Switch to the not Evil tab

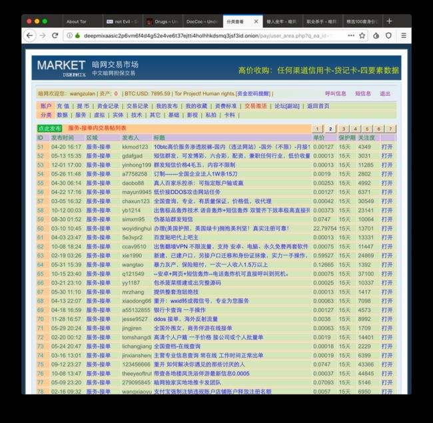pyautogui.click(x=123, y=21)
